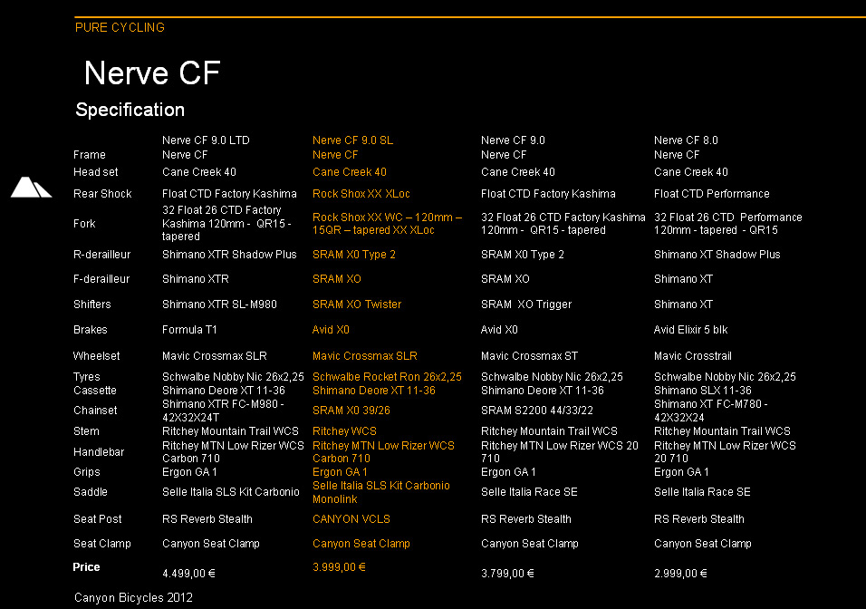Click the Avid Elixir 5 blk cell
The width and height of the screenshot is (866, 609).
click(x=690, y=330)
